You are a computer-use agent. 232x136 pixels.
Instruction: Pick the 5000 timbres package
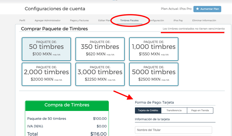[x=154, y=74]
